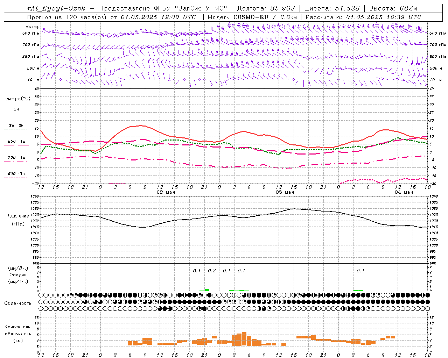Select the "Долгота: 85.963" longitude field
The width and height of the screenshot is (448, 358).
266,8
